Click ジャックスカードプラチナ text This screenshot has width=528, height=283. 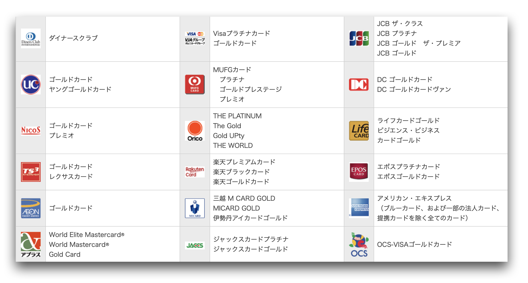251,239
